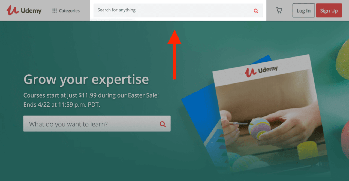Viewport: 349px width, 181px height.
Task: Open the shopping cart
Action: pyautogui.click(x=279, y=10)
